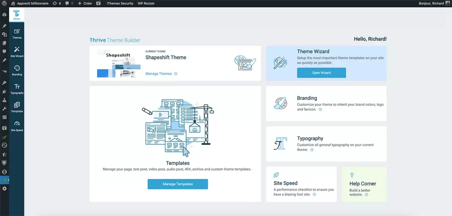
Task: Click the Typography letter T card icon
Action: (280, 144)
